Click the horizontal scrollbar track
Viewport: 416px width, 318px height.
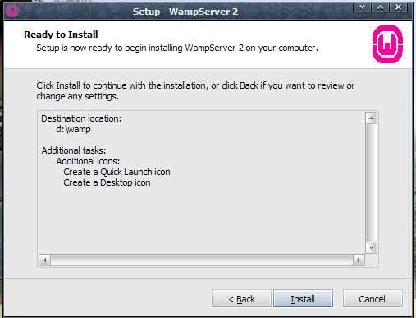click(x=202, y=260)
